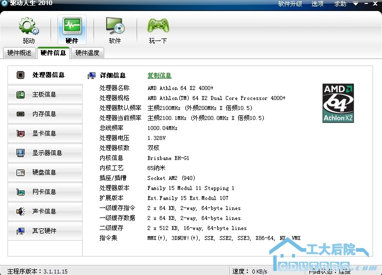Screen dimensions: 382x275
Task: Select 硬盘信息 in the sidebar
Action: pos(46,172)
